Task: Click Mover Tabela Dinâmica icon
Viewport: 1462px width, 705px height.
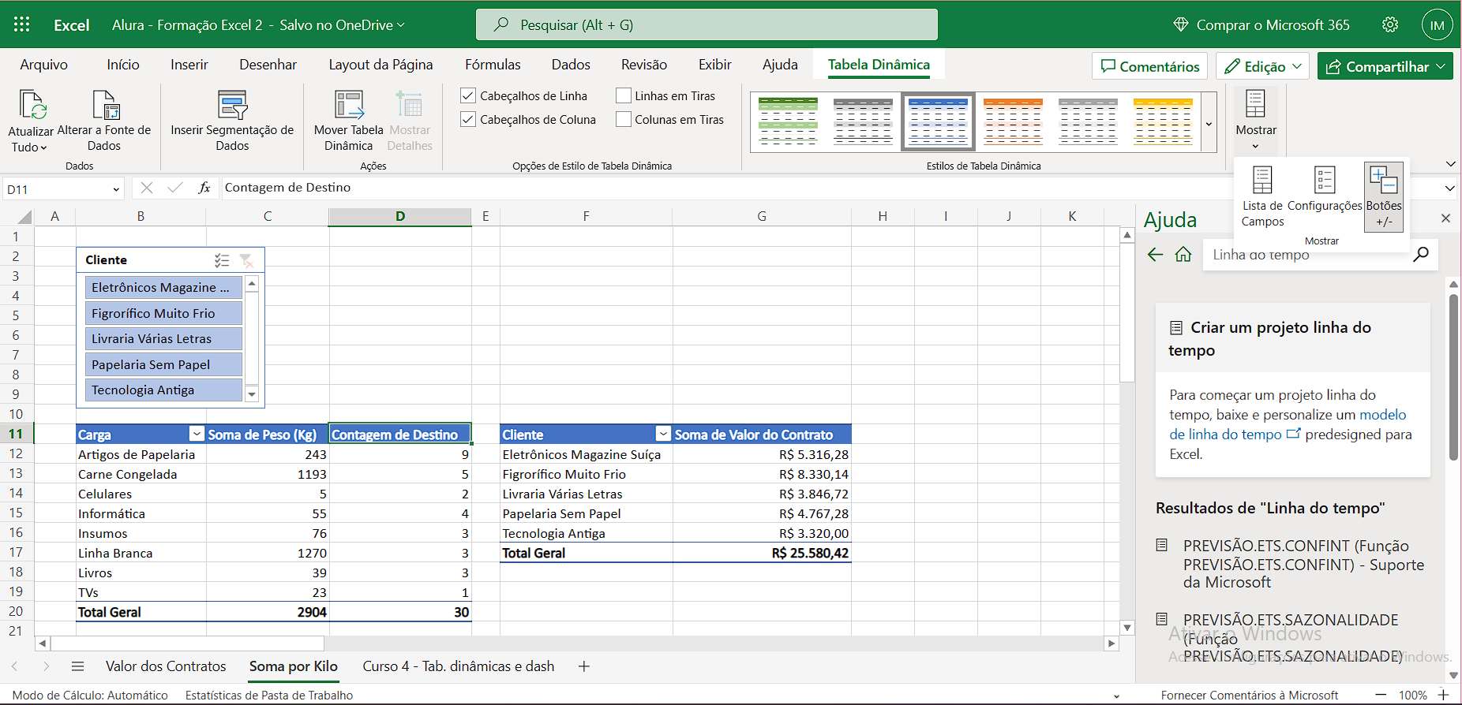Action: (349, 105)
